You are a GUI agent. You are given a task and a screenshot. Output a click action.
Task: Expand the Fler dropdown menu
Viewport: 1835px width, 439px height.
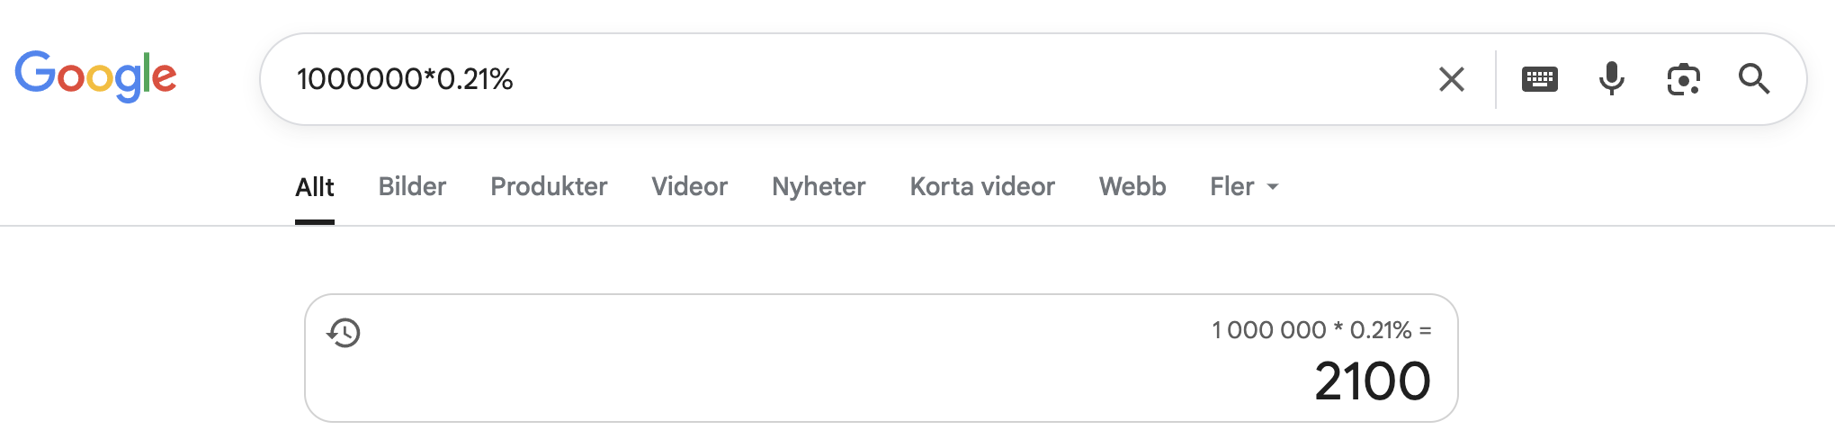point(1244,187)
